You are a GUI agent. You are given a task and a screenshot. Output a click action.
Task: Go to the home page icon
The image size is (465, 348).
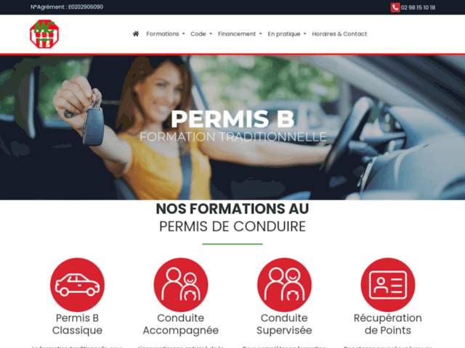pos(136,34)
